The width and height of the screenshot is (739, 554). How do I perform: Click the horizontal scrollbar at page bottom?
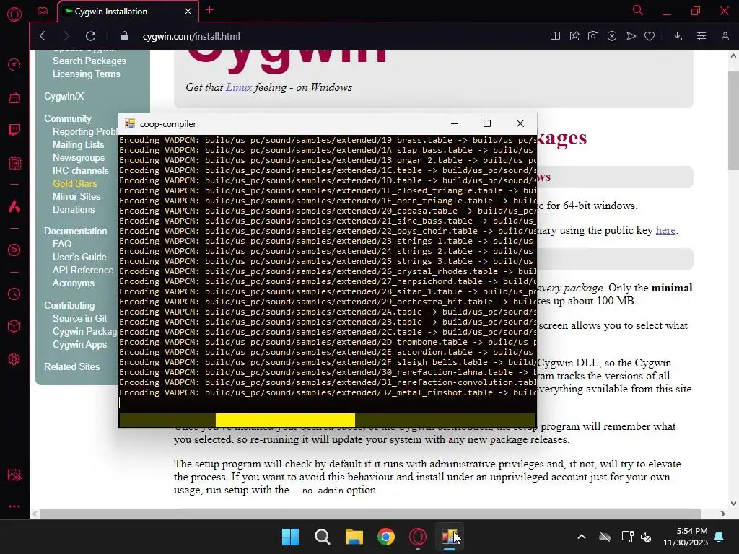click(x=370, y=514)
